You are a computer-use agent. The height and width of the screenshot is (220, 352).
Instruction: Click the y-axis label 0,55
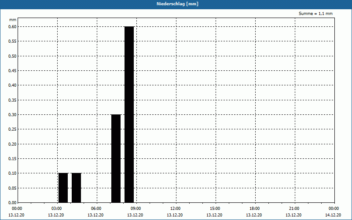[12, 41]
